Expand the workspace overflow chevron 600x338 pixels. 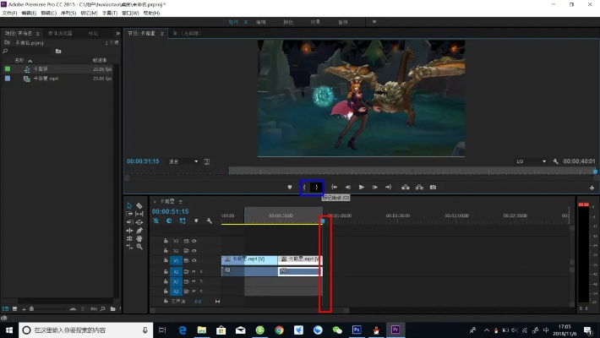click(x=375, y=22)
